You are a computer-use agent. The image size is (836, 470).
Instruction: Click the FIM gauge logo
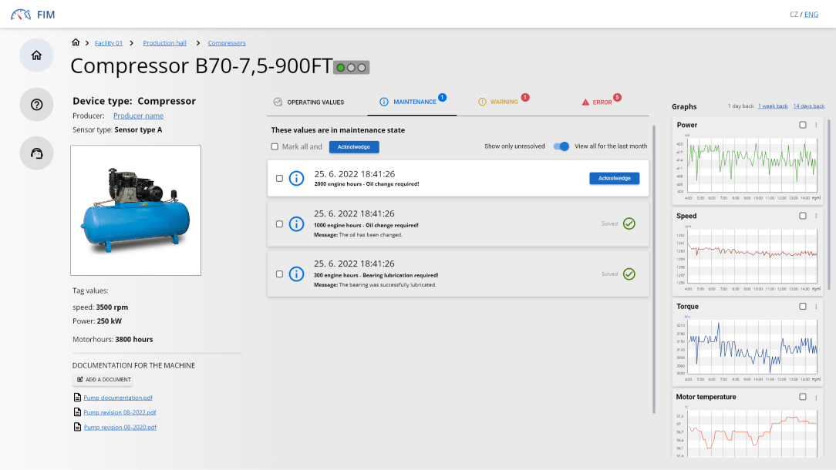(21, 15)
